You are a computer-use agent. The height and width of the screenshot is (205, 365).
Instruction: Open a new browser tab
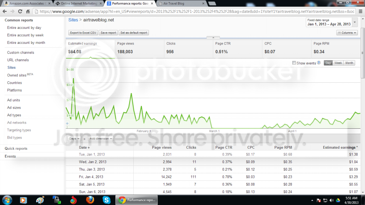click(212, 4)
